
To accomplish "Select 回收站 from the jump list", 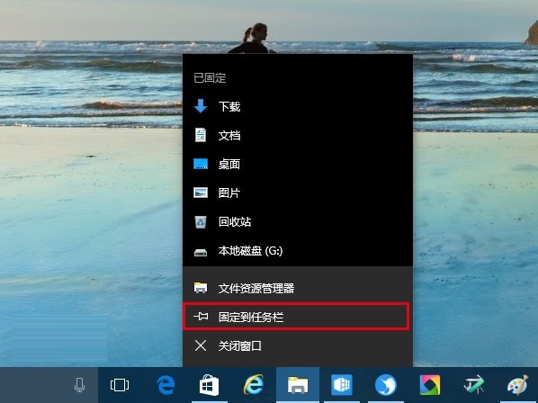I will tap(298, 221).
